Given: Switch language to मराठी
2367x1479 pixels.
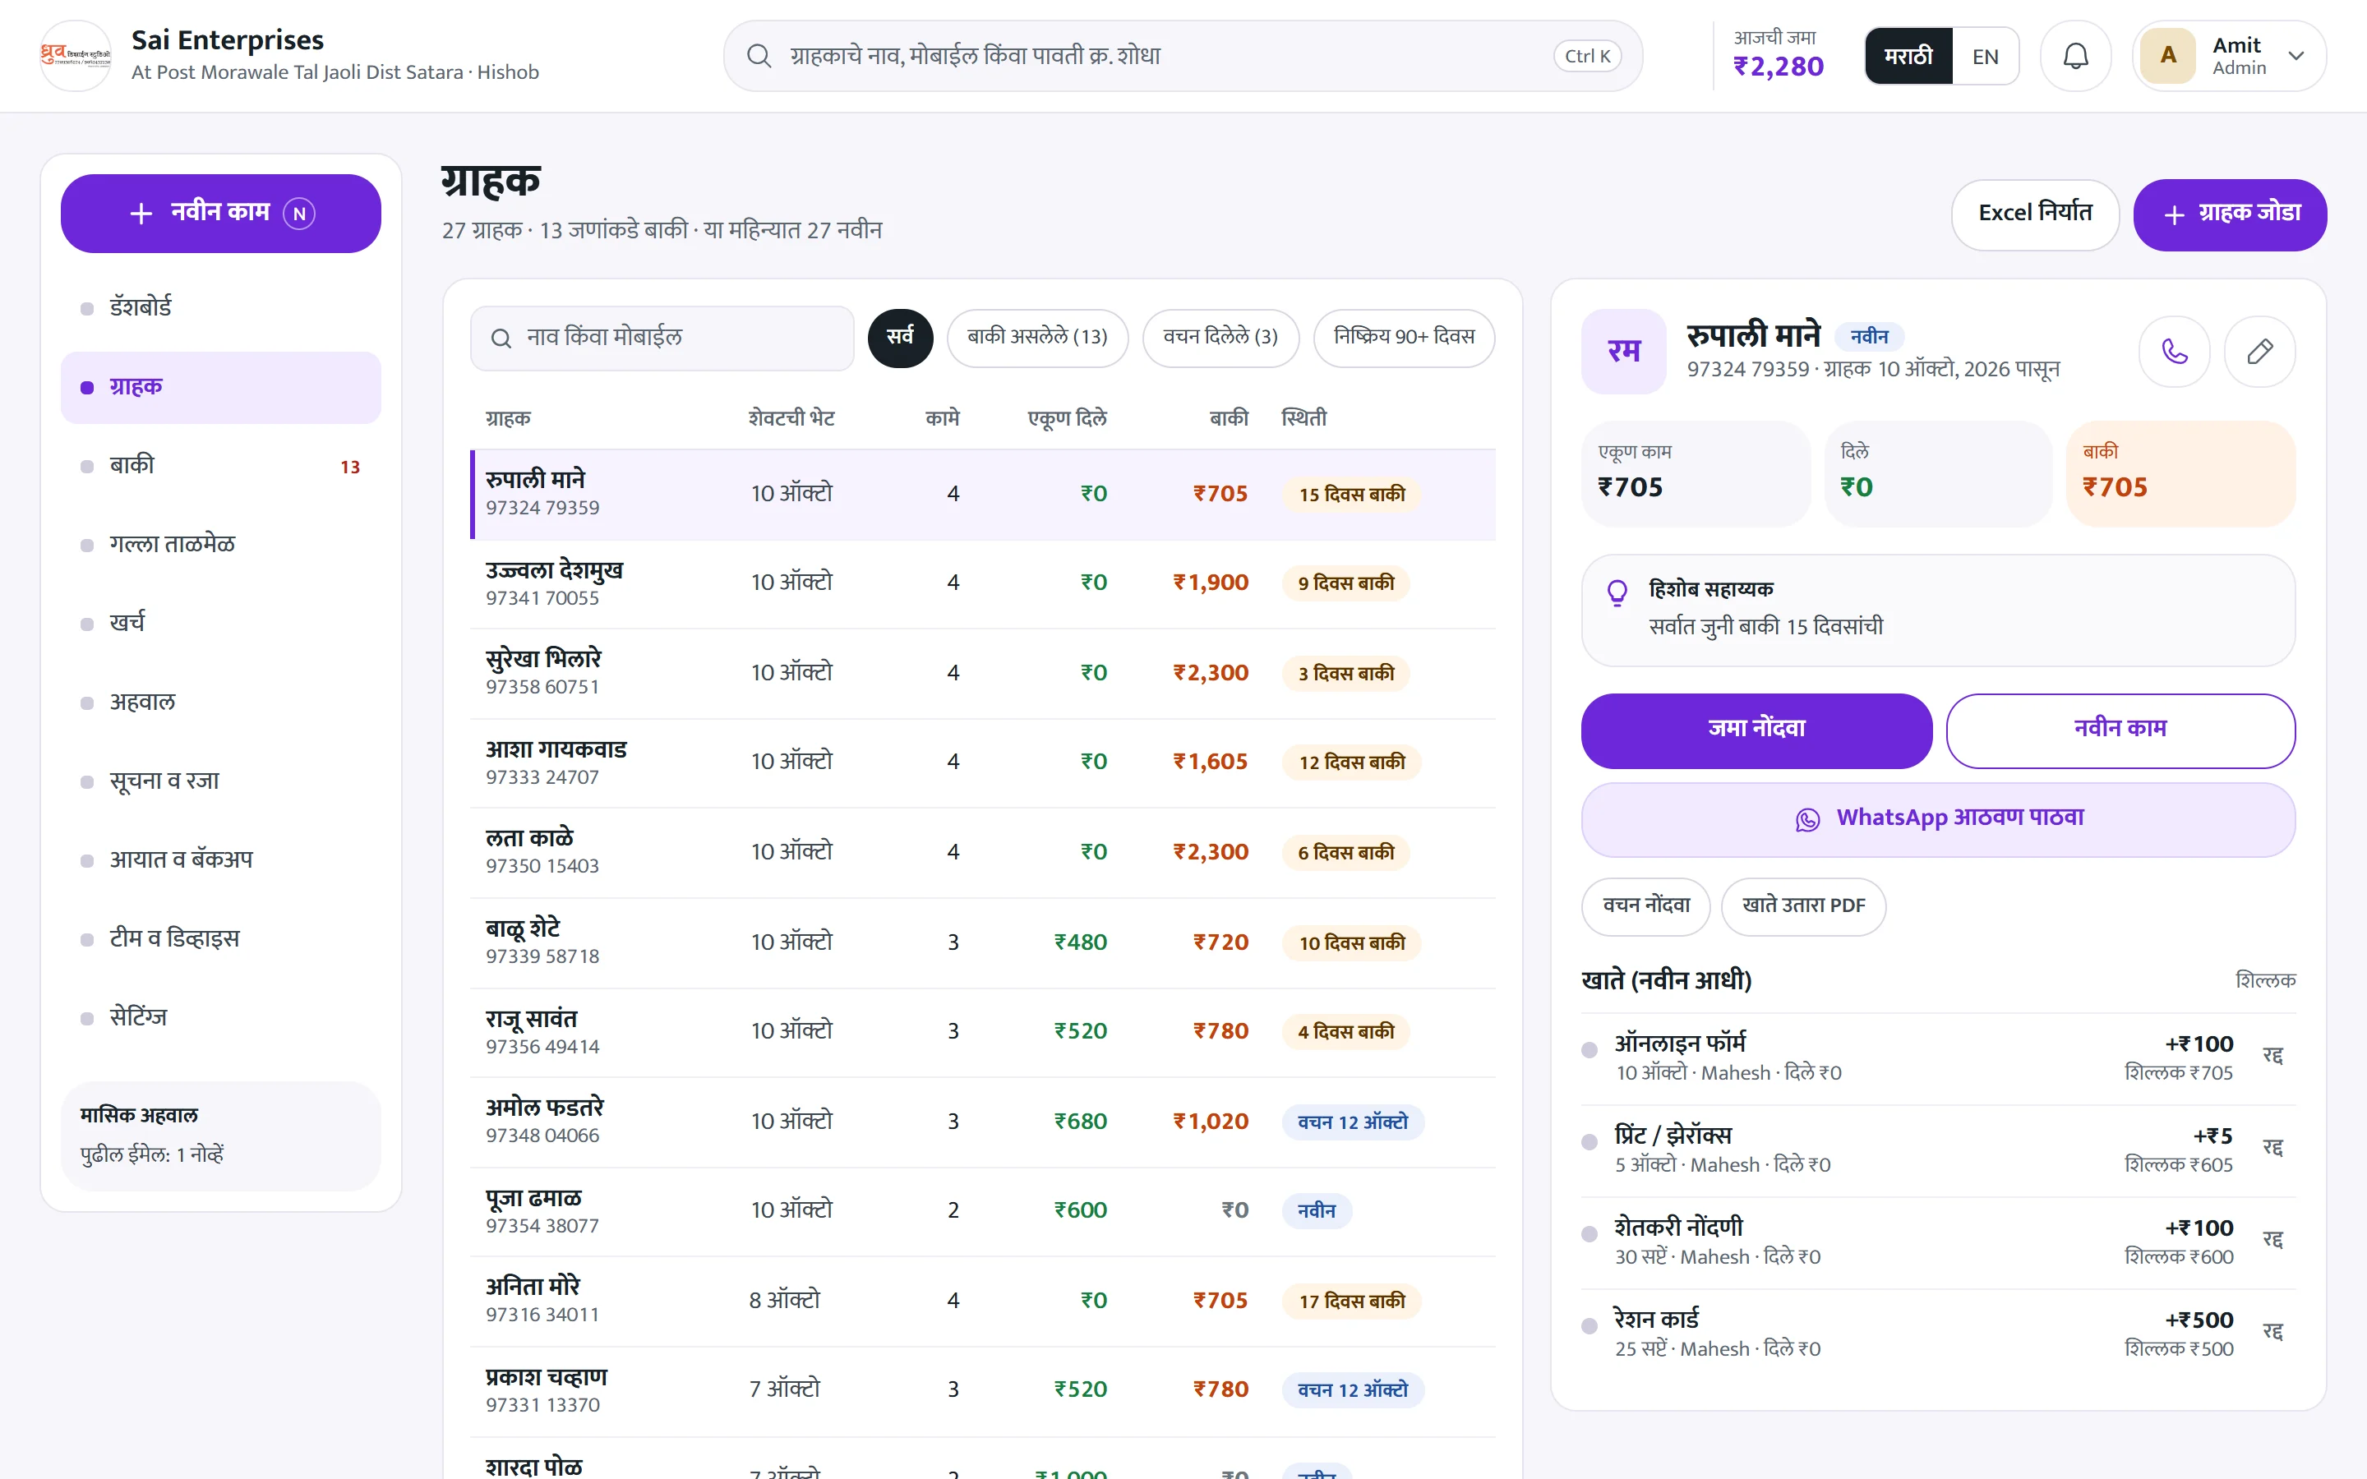Looking at the screenshot, I should (x=1908, y=56).
